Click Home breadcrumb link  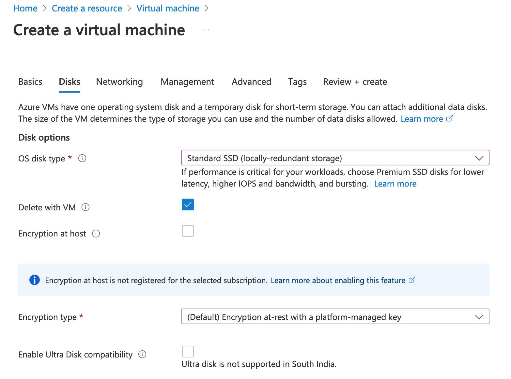tap(25, 8)
